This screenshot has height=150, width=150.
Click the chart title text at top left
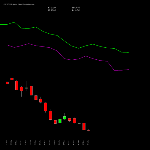(19, 4)
